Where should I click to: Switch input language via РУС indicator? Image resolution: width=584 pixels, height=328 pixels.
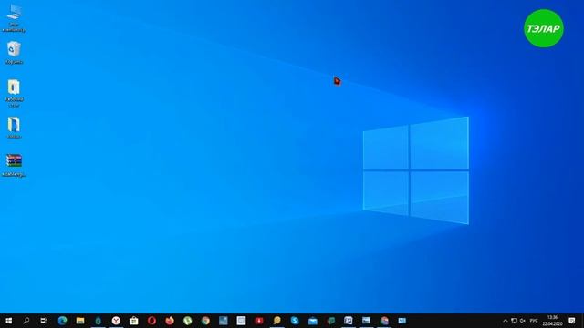(534, 321)
